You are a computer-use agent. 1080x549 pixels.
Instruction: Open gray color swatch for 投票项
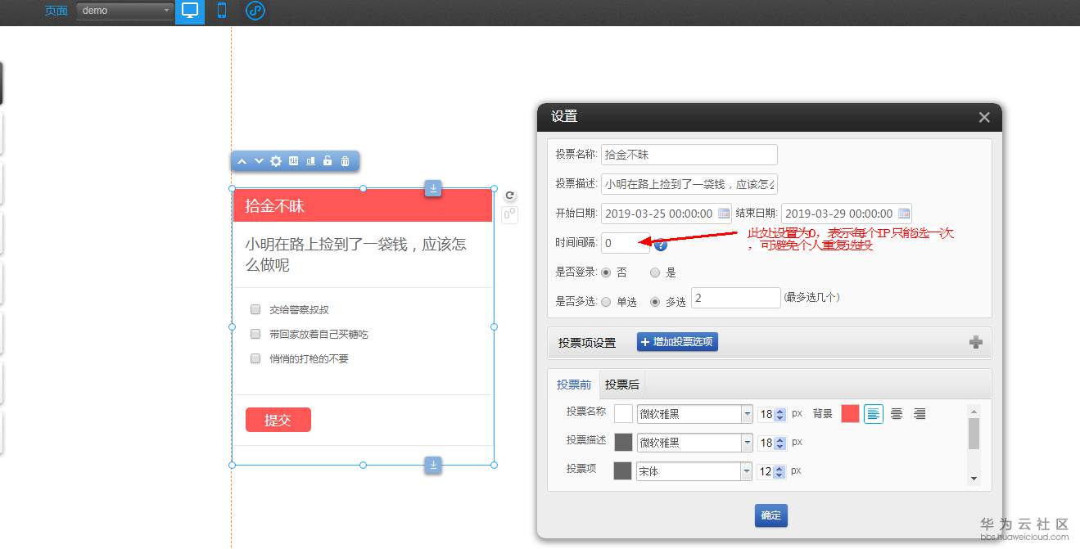click(623, 471)
